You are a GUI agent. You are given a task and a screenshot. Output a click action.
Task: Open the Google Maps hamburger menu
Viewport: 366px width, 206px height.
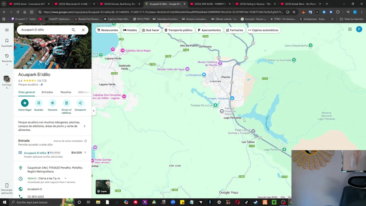coord(7,30)
